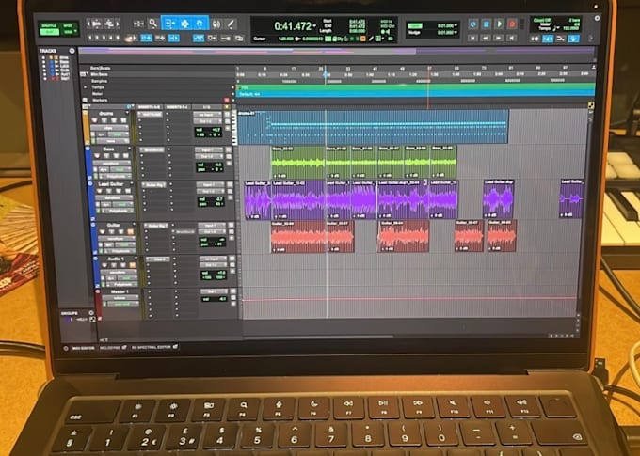Click the Go to End transport button
The image size is (640, 456).
coord(511,38)
